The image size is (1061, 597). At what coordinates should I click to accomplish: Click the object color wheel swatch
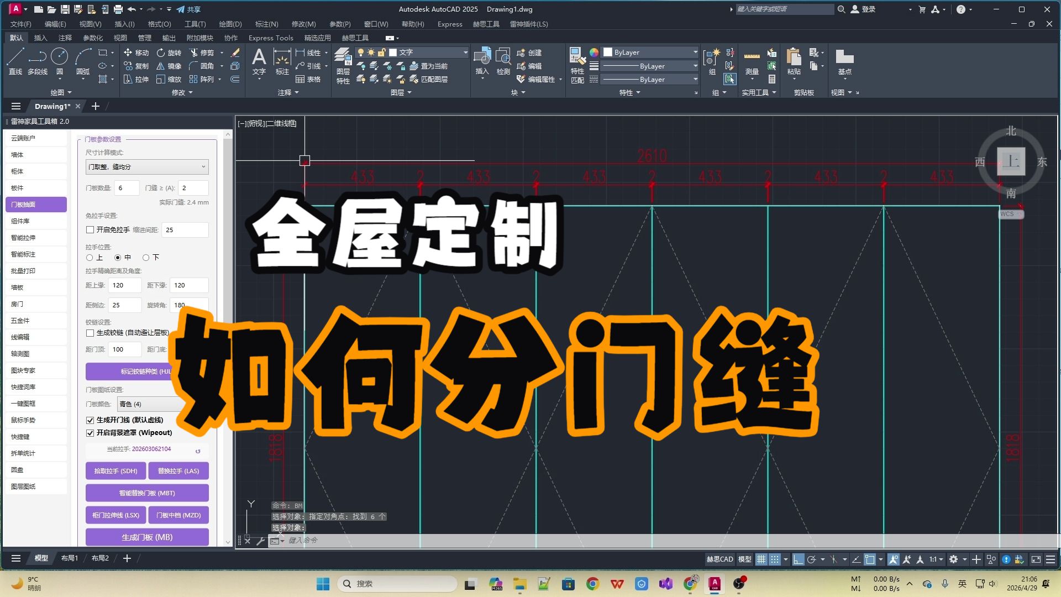click(x=593, y=53)
